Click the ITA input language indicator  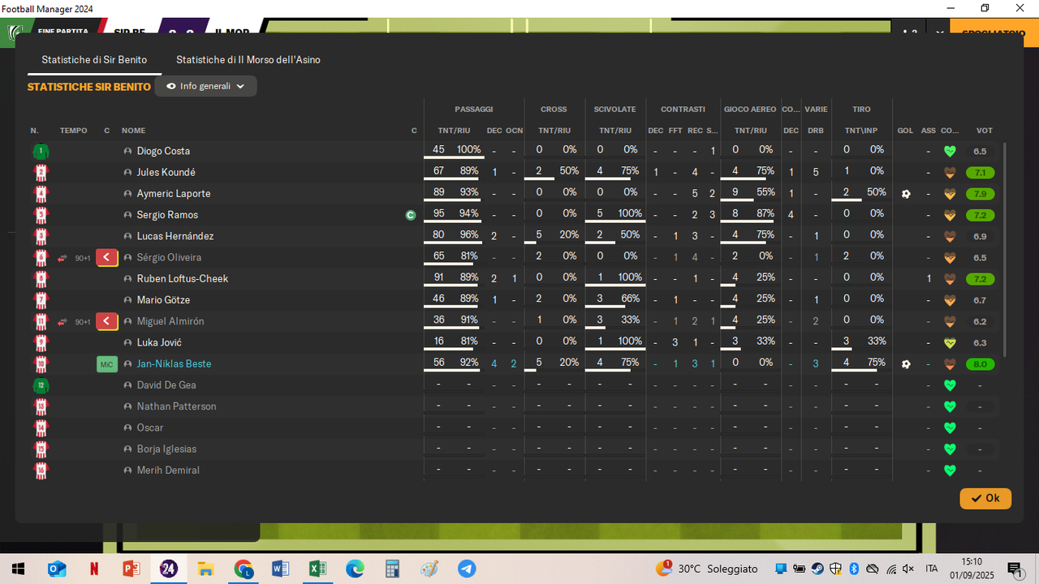click(932, 569)
